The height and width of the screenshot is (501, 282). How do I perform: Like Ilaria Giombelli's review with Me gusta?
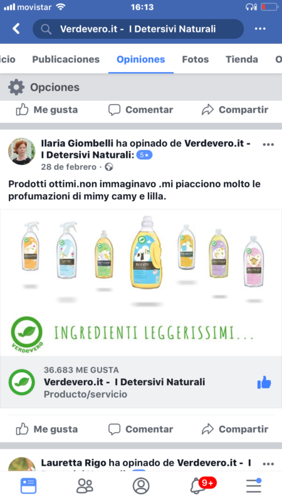click(47, 429)
